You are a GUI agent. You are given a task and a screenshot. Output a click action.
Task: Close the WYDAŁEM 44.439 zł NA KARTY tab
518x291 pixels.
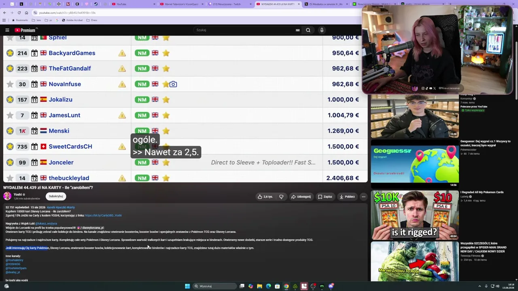tap(299, 4)
